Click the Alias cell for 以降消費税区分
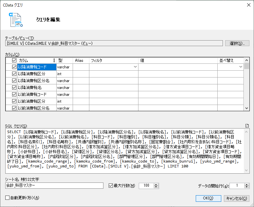 point(81,74)
